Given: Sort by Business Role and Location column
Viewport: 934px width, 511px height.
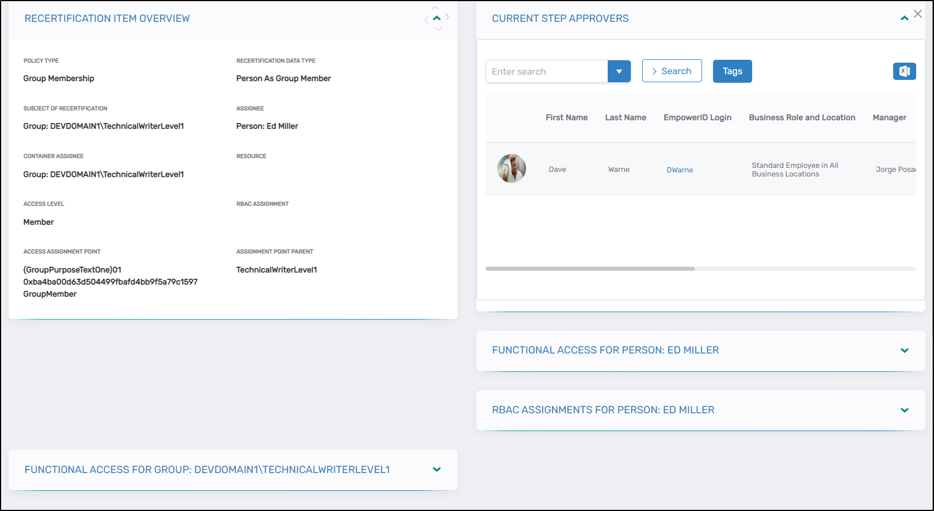Looking at the screenshot, I should tap(802, 117).
